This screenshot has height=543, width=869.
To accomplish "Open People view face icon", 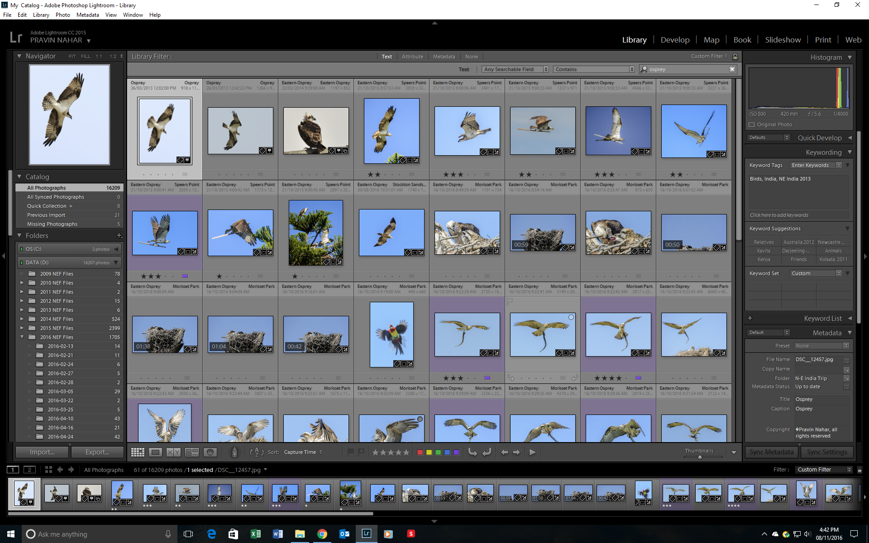I will 210,452.
